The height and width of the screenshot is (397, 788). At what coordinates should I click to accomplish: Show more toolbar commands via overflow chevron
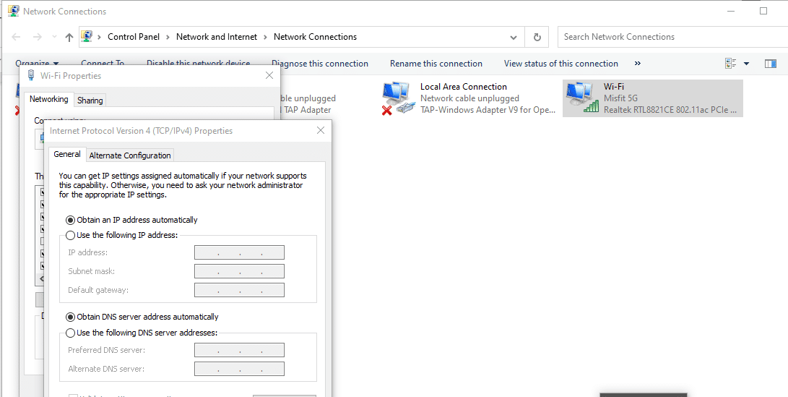(637, 64)
